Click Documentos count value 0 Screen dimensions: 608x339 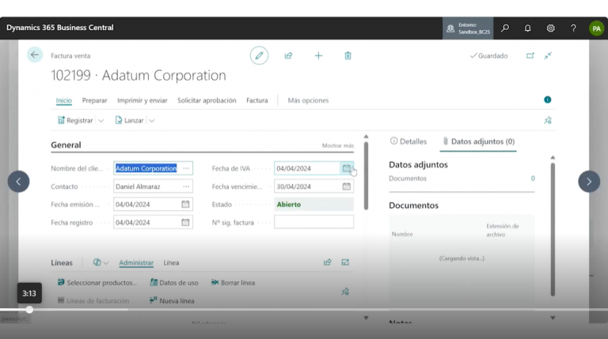(533, 179)
